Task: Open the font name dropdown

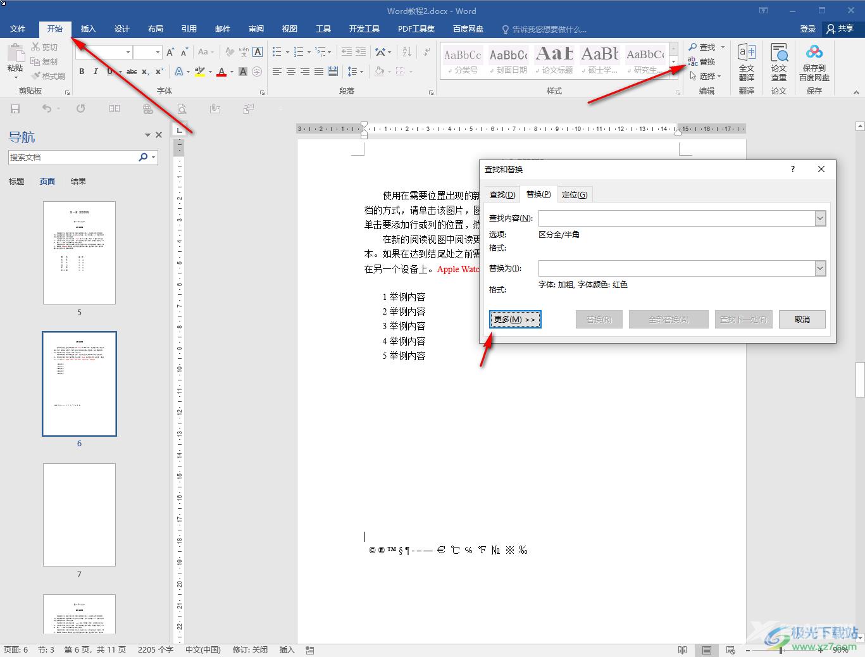Action: tap(128, 52)
